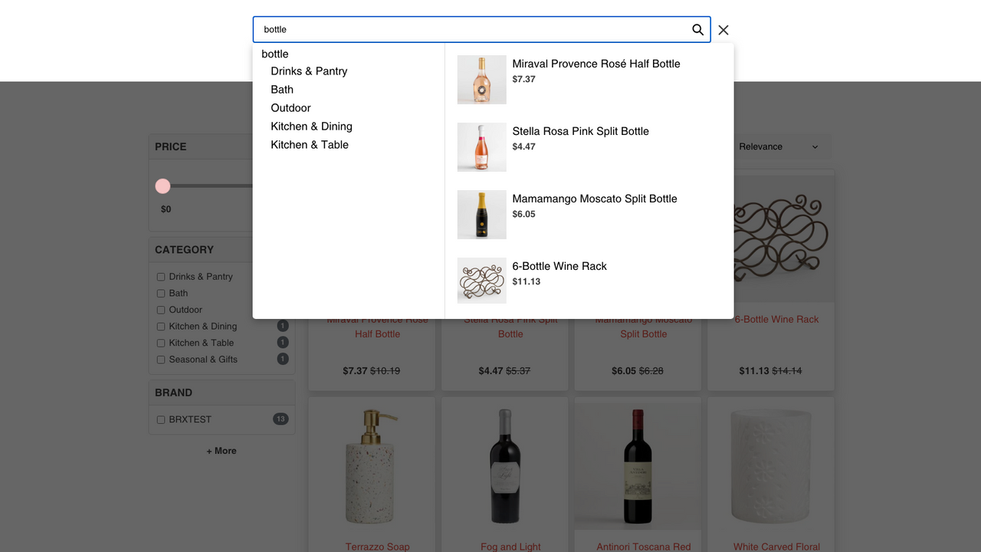
Task: Click the Fog and Light wine bottle image
Action: [504, 465]
